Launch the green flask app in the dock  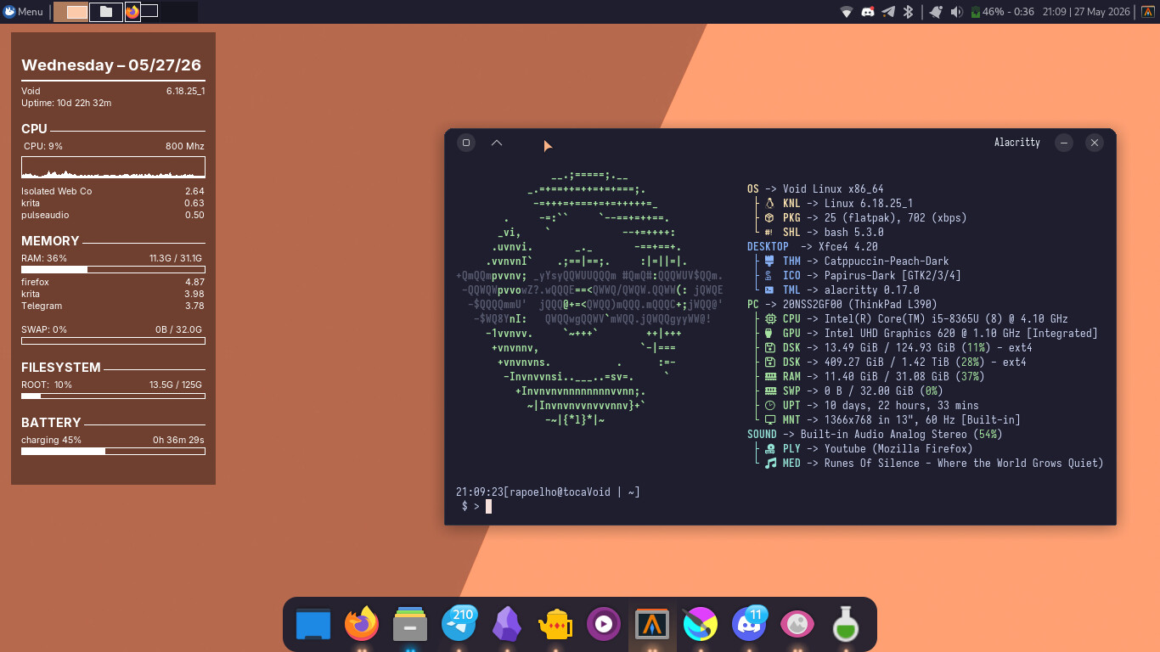click(845, 625)
